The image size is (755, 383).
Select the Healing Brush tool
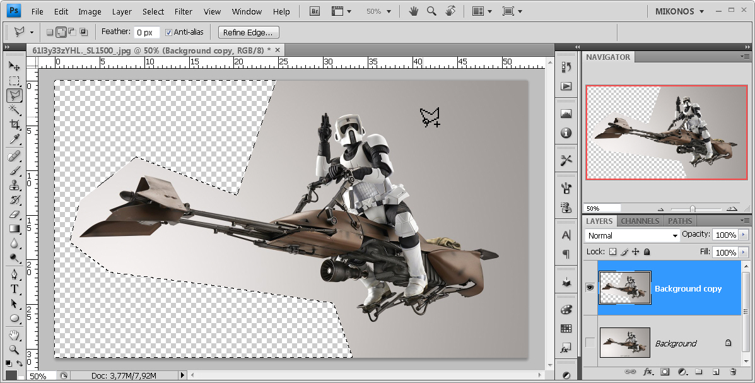pos(14,156)
